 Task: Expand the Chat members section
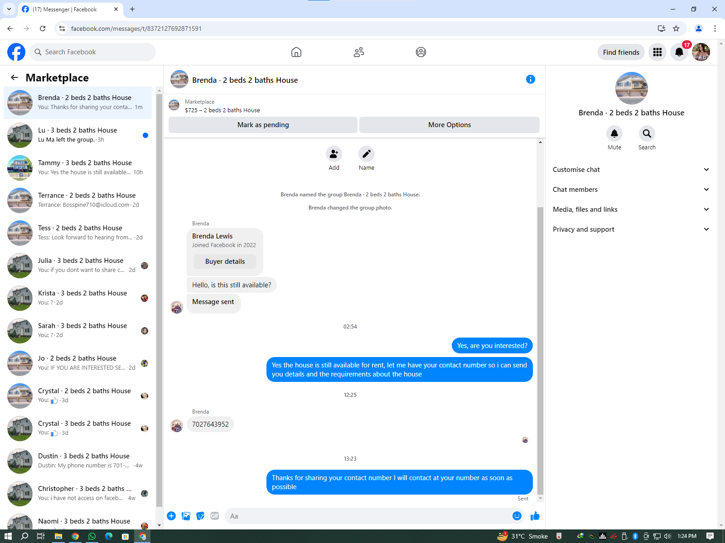coord(631,190)
